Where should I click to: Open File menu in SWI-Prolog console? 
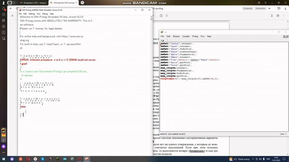[x=20, y=14]
